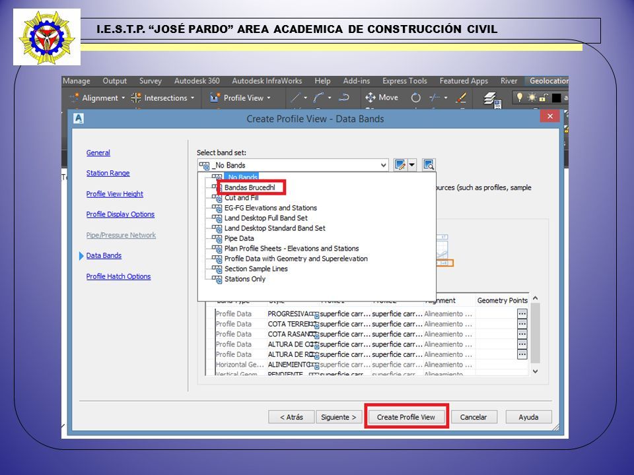Click the Alignment tool icon in ribbon

click(x=74, y=98)
